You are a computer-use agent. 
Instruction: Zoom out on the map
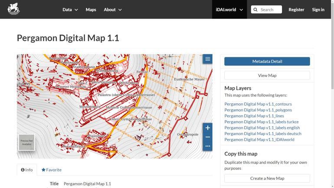207,137
